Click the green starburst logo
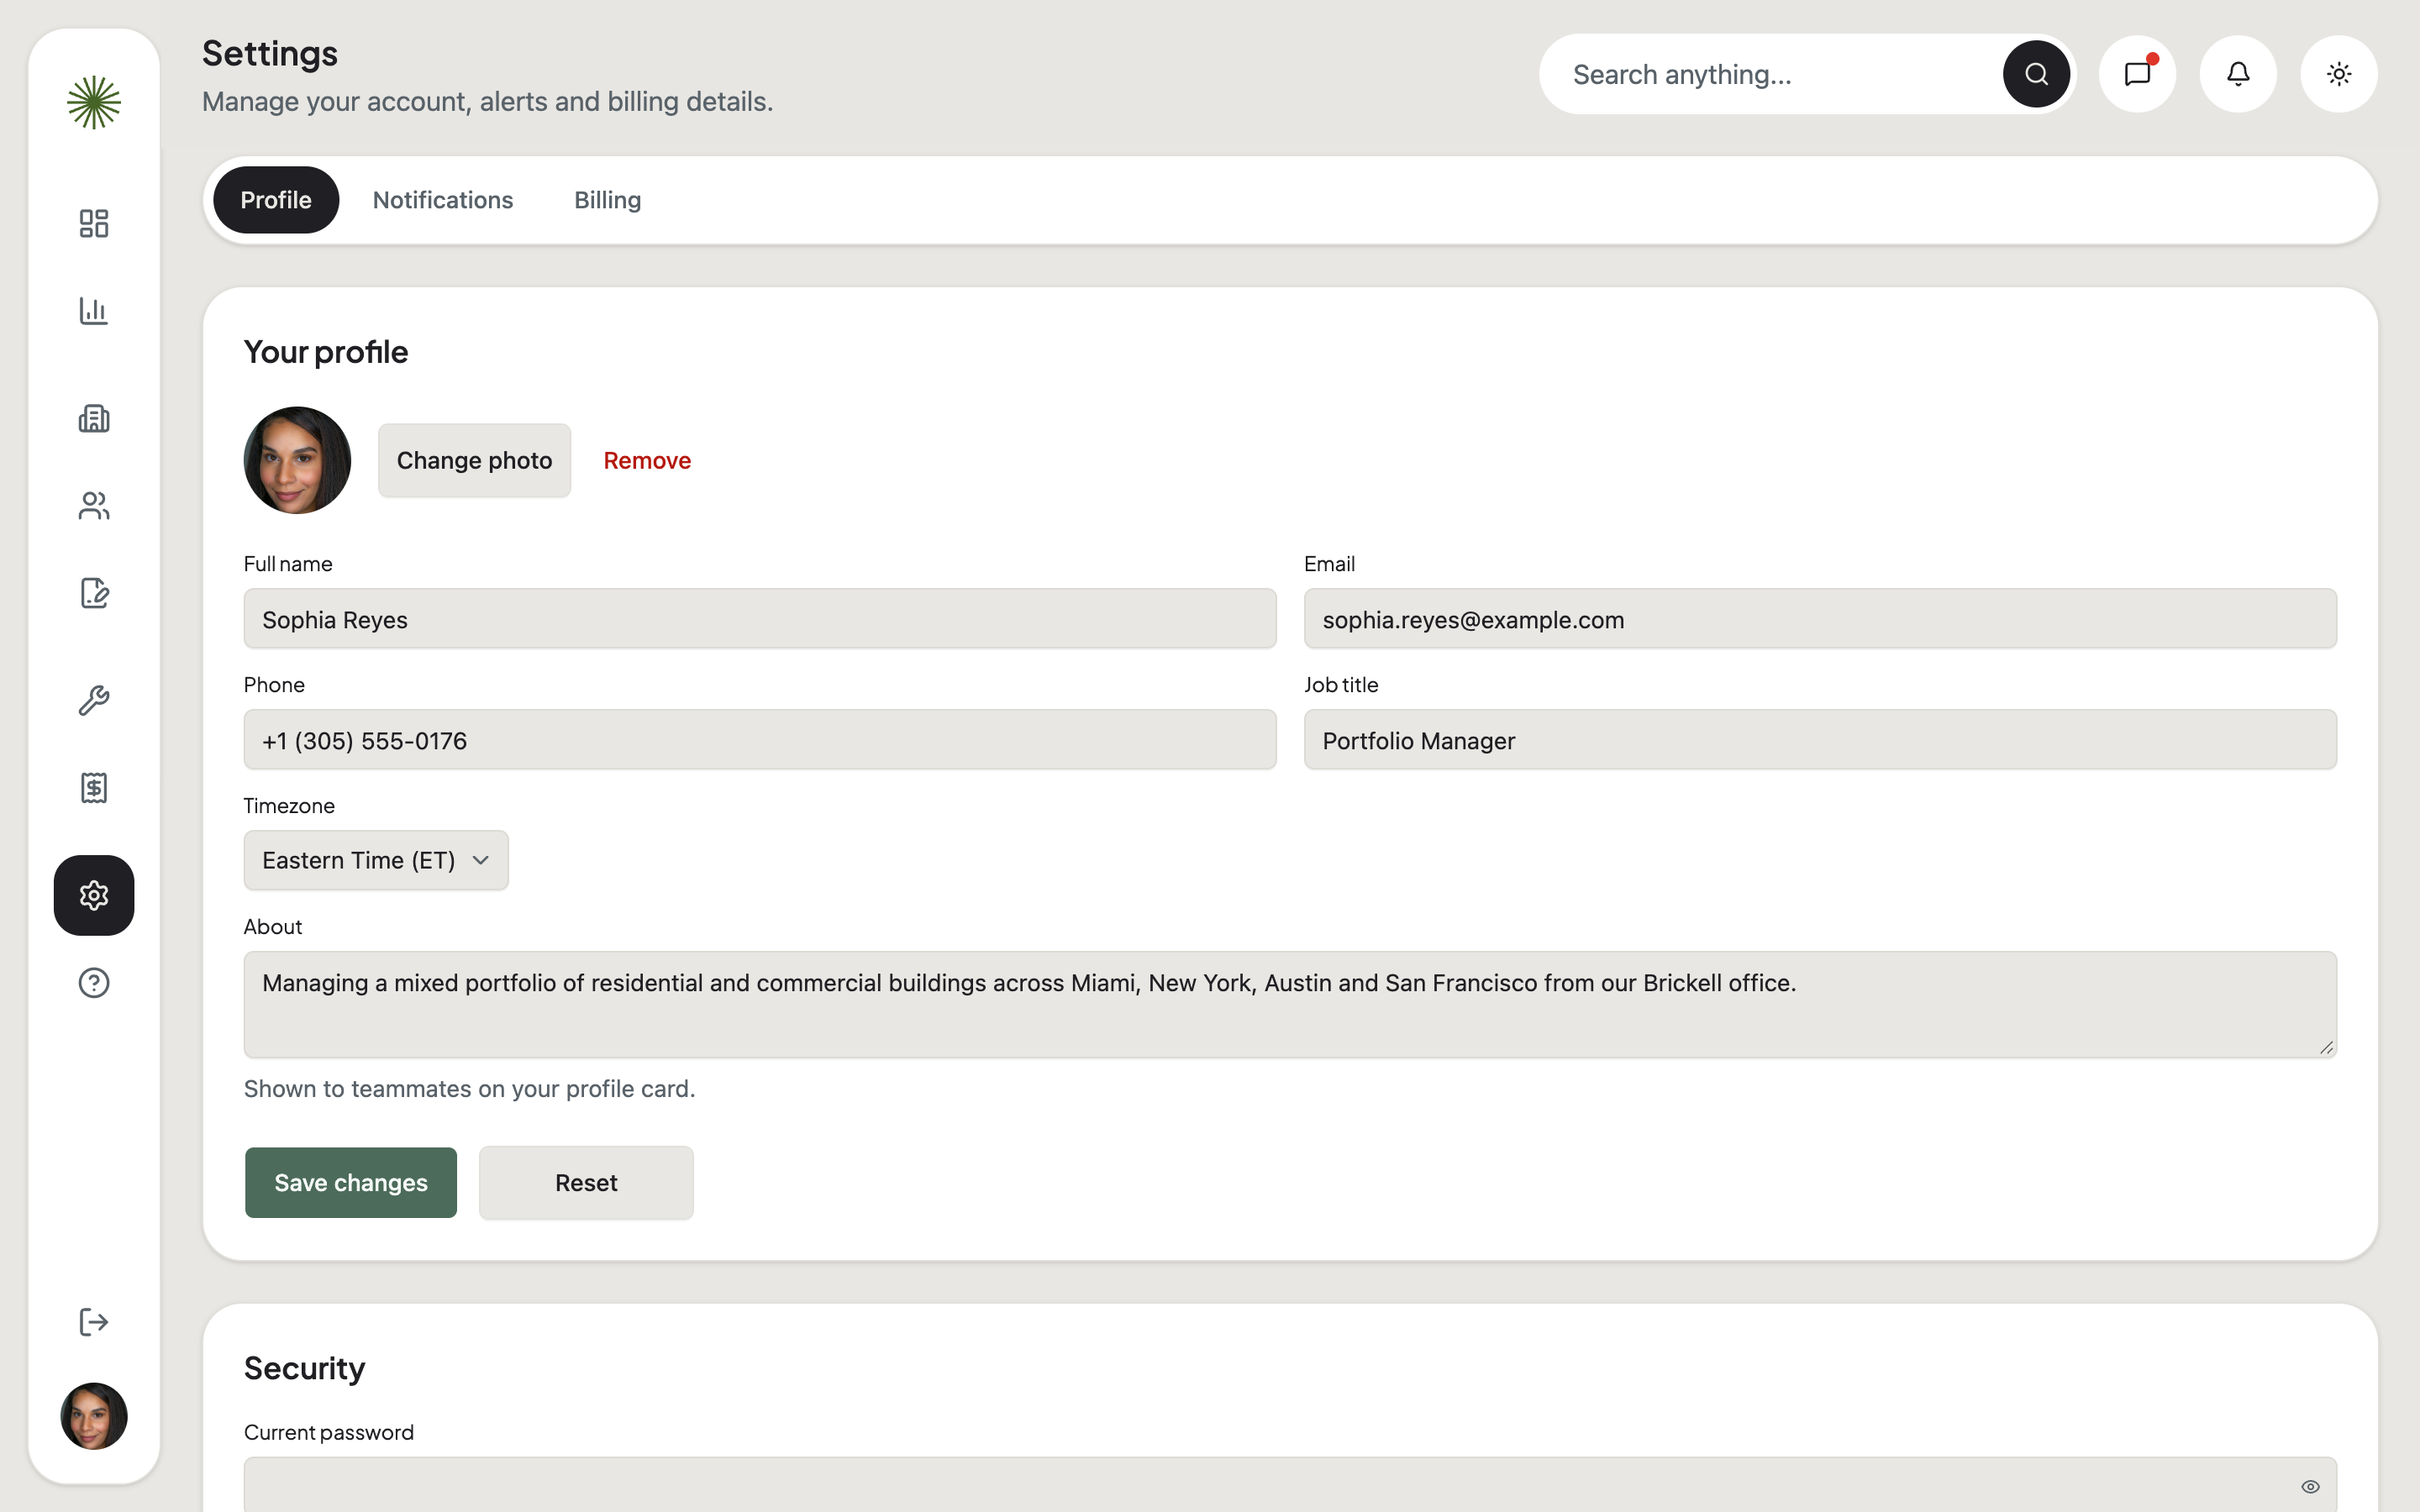Image resolution: width=2420 pixels, height=1512 pixels. [94, 102]
